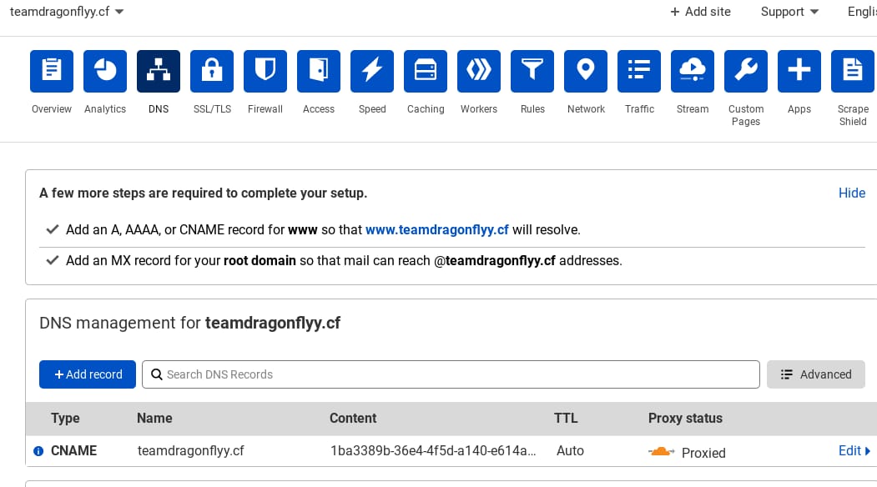Open the Traffic list icon
877x487 pixels.
point(639,71)
